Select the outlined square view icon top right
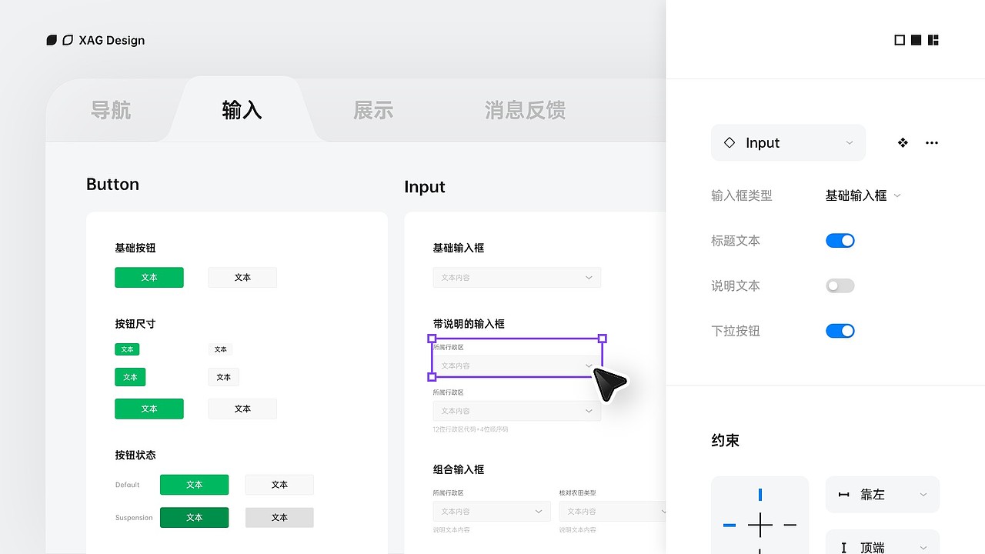The width and height of the screenshot is (985, 554). (x=899, y=39)
